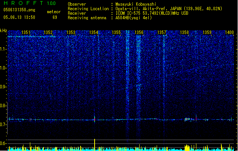The image size is (238, 151).
Task: Click the Receiving antenna label
Action: pyautogui.click(x=87, y=18)
